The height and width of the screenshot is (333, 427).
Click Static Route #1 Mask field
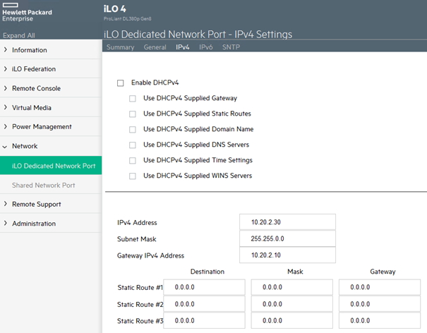coord(292,287)
